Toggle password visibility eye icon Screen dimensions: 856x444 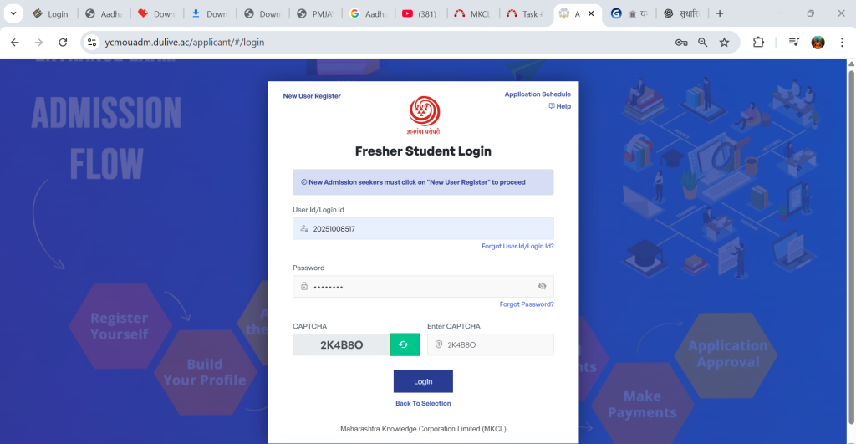coord(542,286)
